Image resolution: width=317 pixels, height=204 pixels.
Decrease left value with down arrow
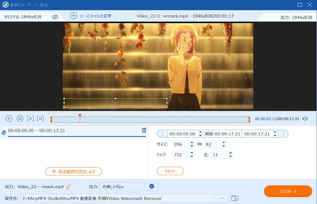click(x=230, y=157)
